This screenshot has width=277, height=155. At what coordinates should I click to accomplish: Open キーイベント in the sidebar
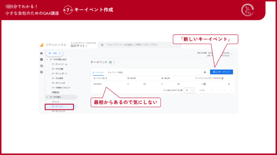58,107
